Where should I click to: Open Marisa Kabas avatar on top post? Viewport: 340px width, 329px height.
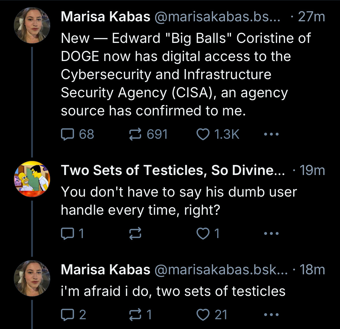coord(32,25)
